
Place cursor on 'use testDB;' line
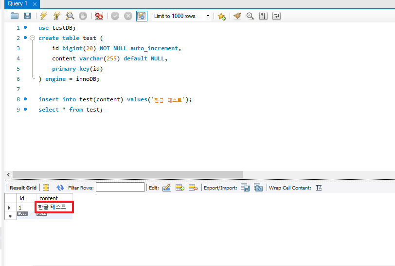(x=57, y=28)
